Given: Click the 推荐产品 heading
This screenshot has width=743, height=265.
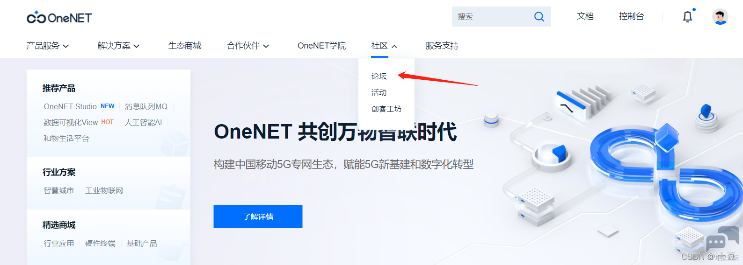Looking at the screenshot, I should pos(59,88).
